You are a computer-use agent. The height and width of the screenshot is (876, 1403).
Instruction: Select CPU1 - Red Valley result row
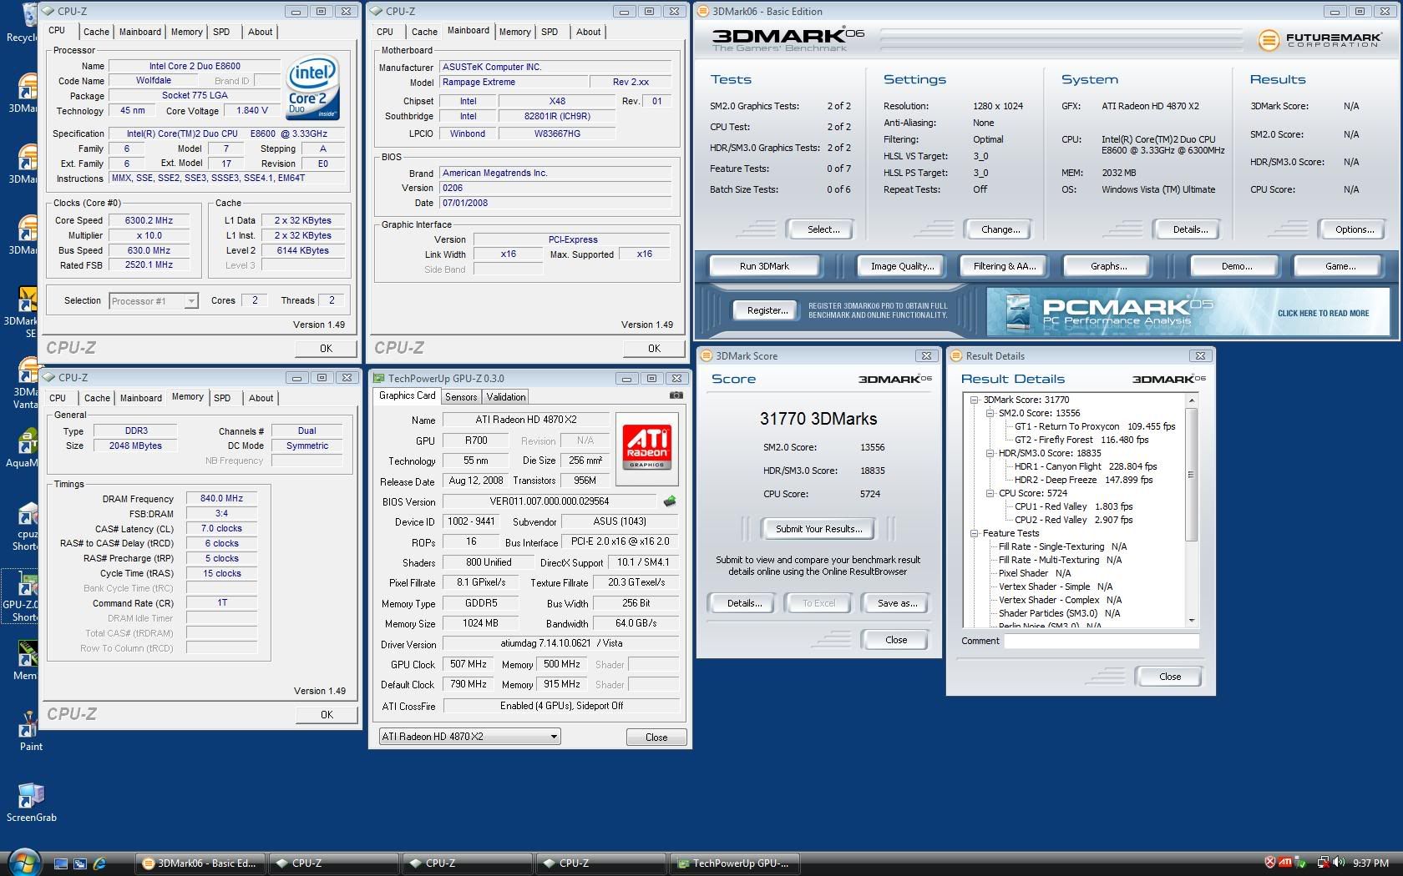(1073, 506)
